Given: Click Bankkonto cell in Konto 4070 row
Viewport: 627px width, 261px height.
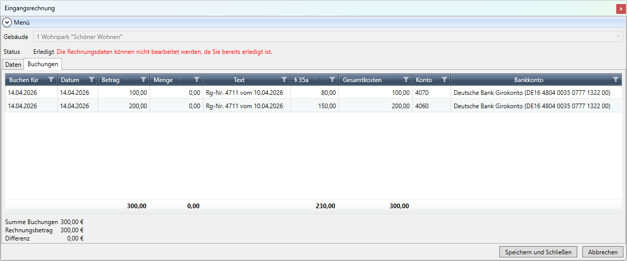Looking at the screenshot, I should pos(536,93).
